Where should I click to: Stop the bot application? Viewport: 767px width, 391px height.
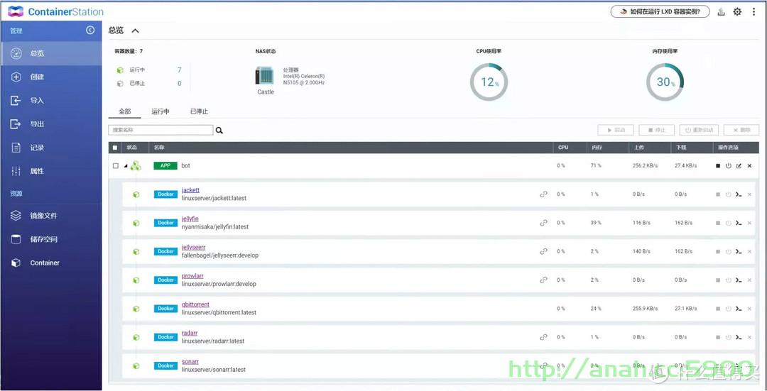[x=717, y=165]
